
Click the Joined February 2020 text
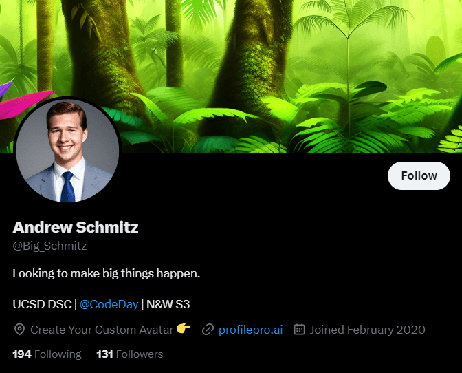367,330
